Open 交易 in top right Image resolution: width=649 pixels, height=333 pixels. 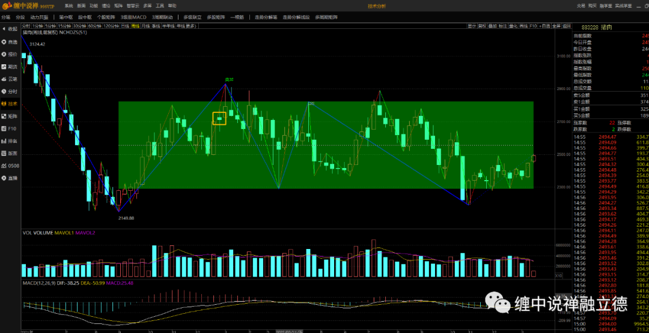coord(581,6)
